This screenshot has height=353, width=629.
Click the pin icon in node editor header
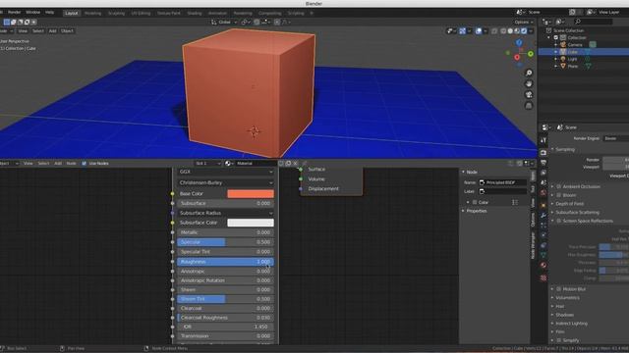coord(304,164)
